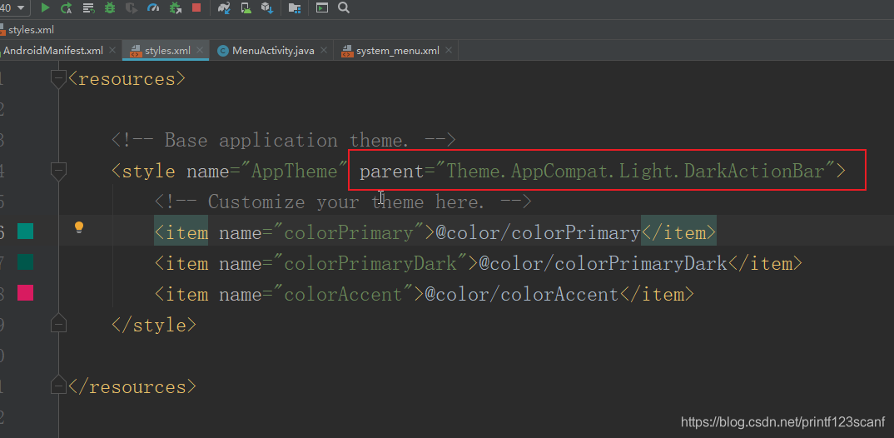894x438 pixels.
Task: Select the styles.xml editor tab
Action: 167,51
